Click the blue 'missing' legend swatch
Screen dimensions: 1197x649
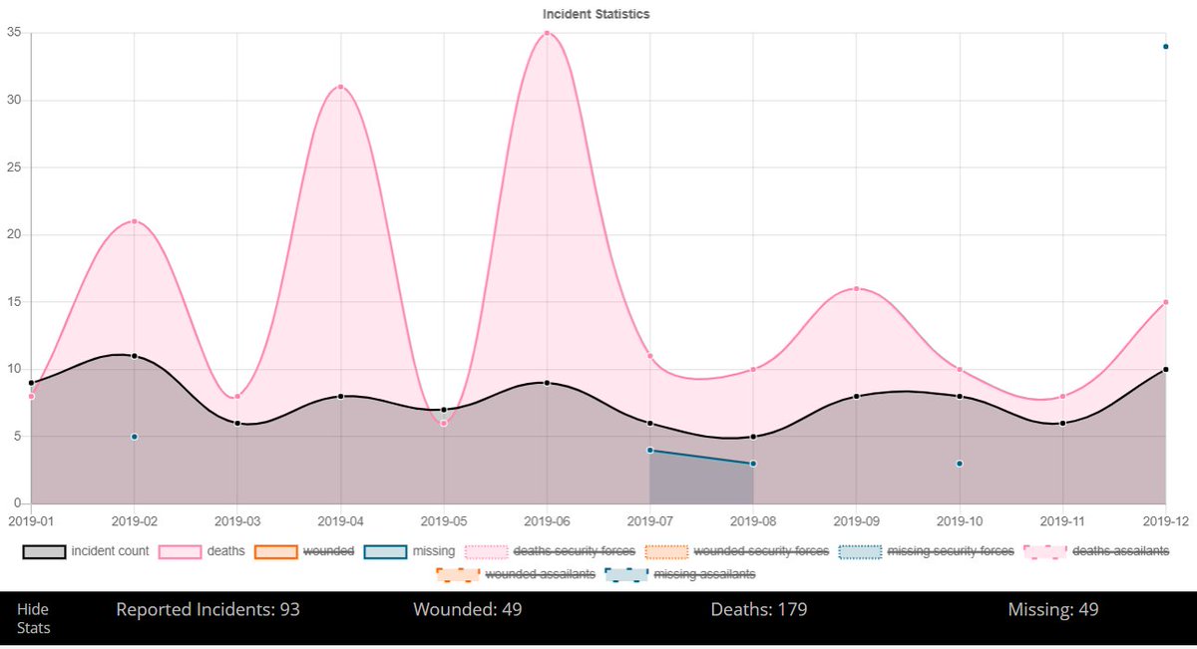tap(387, 550)
